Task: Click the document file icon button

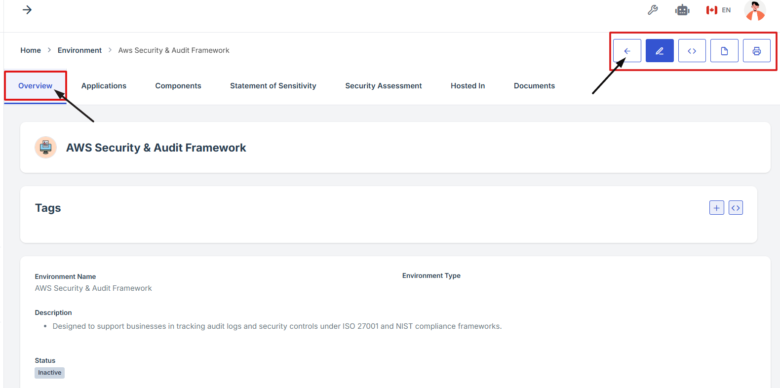Action: pos(724,51)
